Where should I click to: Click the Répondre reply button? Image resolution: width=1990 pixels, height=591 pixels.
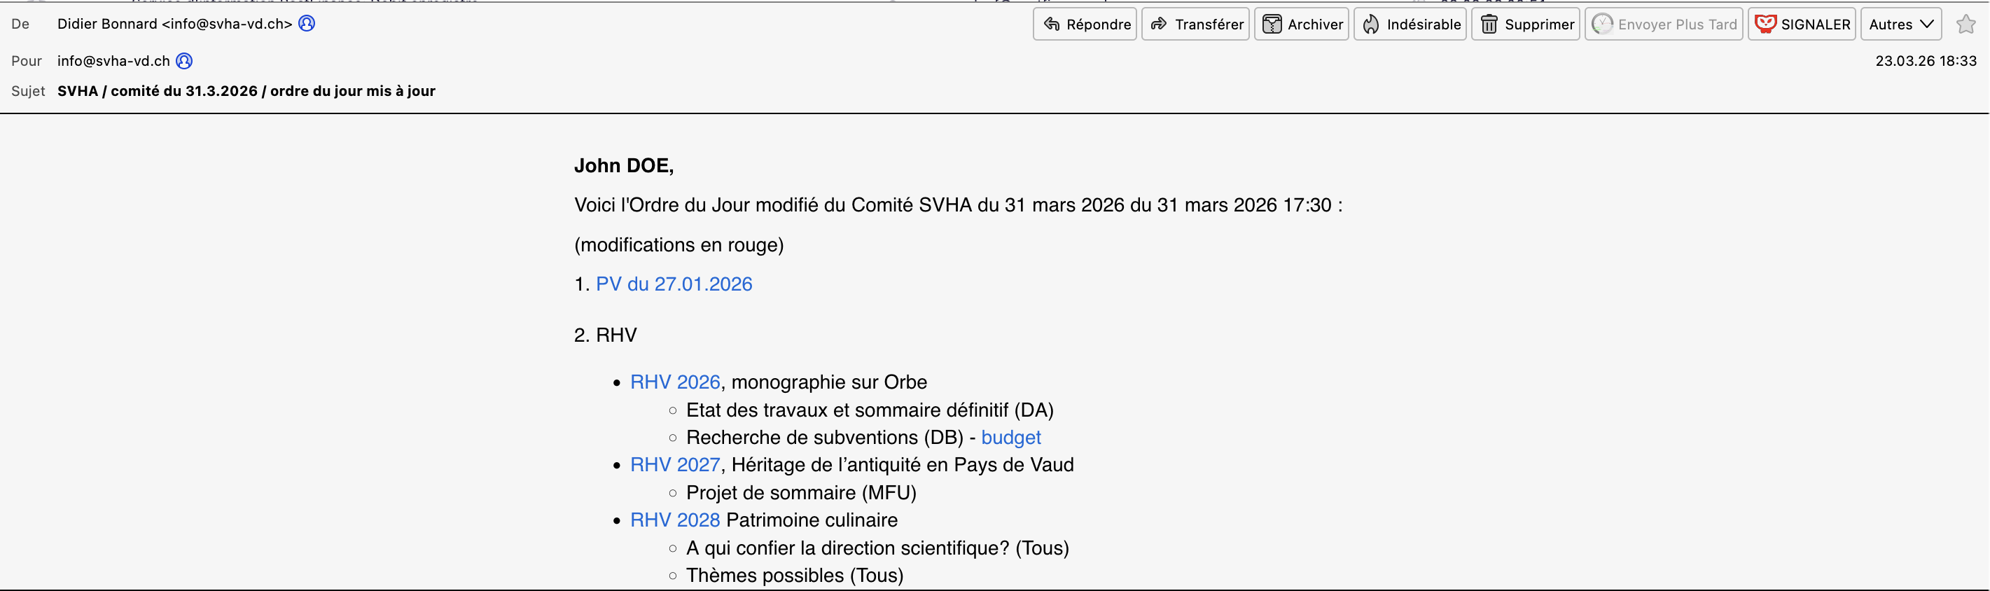pos(1085,24)
